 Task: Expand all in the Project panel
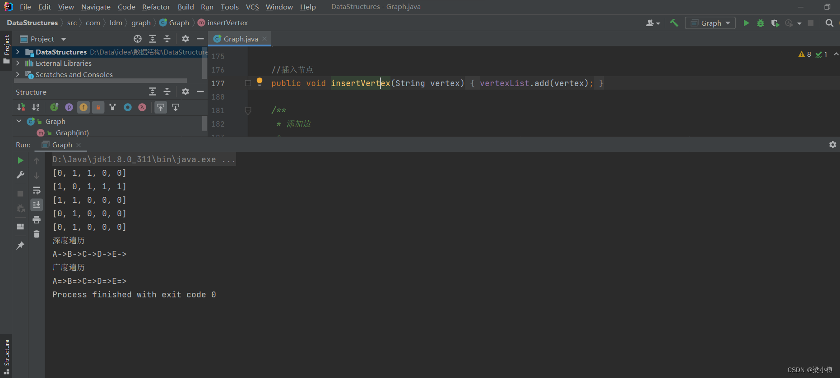(153, 39)
